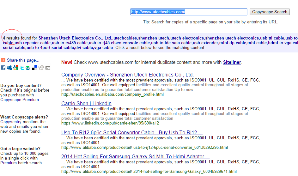This screenshot has width=298, height=176.
Task: Open the Premium batch search link
Action: (9, 163)
